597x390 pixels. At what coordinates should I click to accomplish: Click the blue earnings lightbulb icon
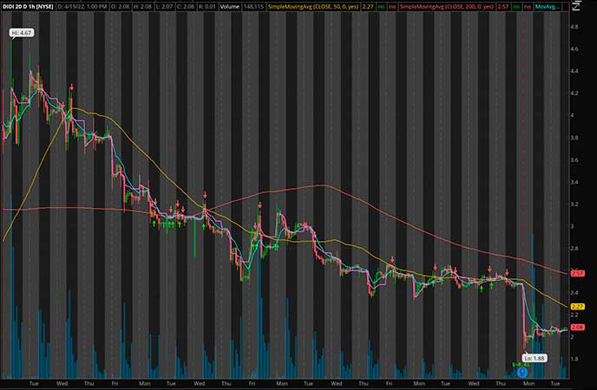[522, 373]
